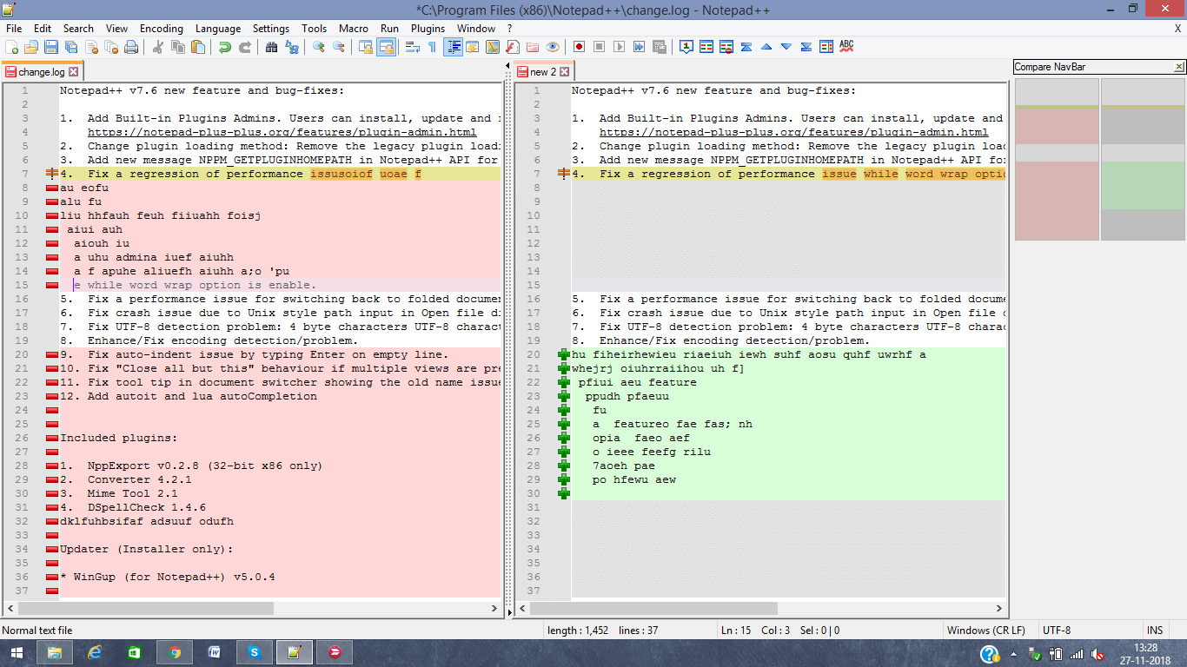Toggle synchronize vertical scrolling
The height and width of the screenshot is (667, 1187).
(366, 47)
